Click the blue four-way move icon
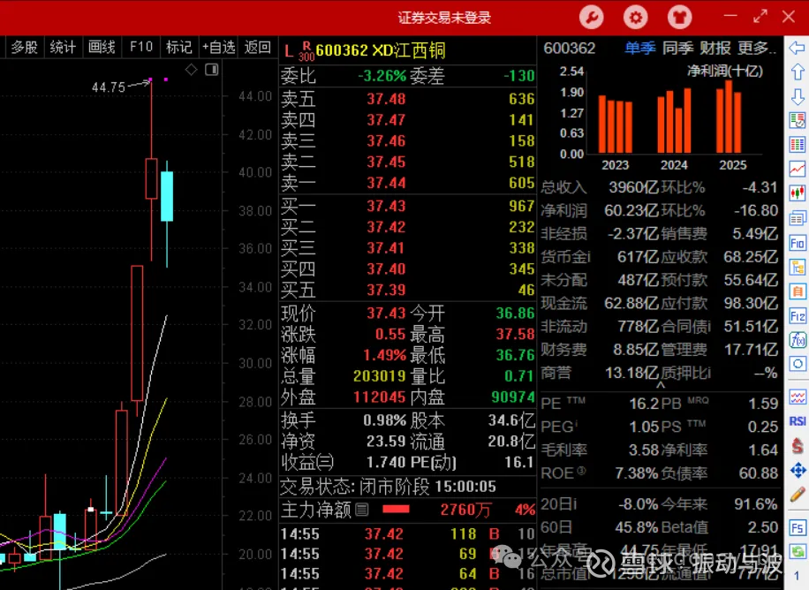Screen dimensions: 809x590 tap(798, 470)
